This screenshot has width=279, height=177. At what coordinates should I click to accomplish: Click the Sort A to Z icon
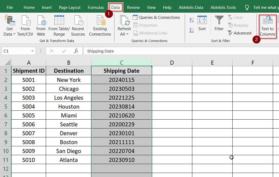pos(192,20)
